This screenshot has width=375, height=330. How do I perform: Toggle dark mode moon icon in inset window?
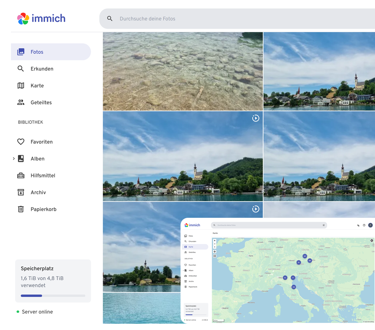(x=359, y=225)
